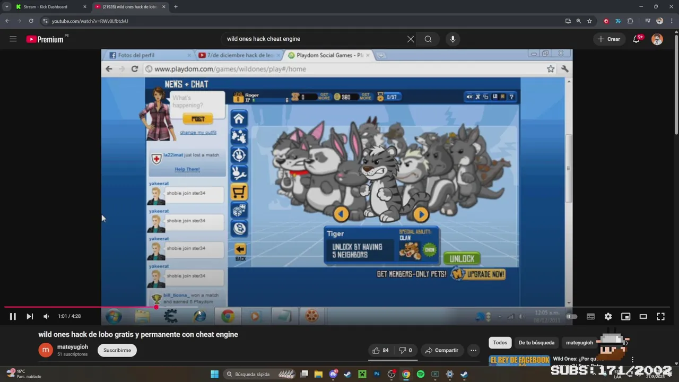This screenshot has height=382, width=679.
Task: Toggle subtitles in the video player
Action: (590, 316)
